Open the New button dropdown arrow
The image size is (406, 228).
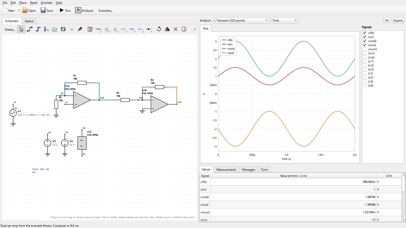point(19,10)
